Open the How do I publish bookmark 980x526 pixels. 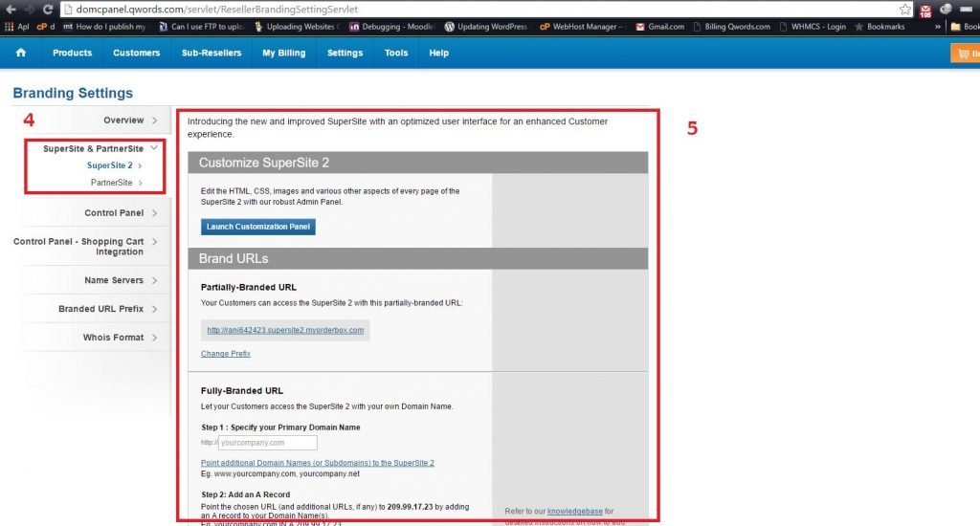104,26
